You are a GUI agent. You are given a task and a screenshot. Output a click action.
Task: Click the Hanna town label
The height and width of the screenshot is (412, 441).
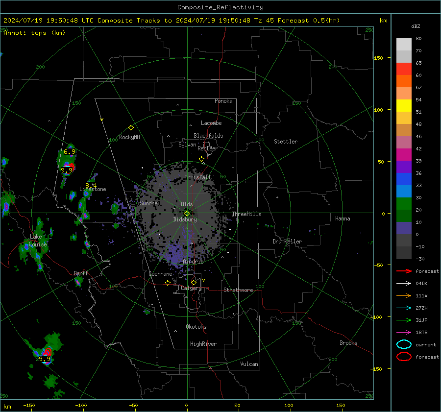pos(343,218)
